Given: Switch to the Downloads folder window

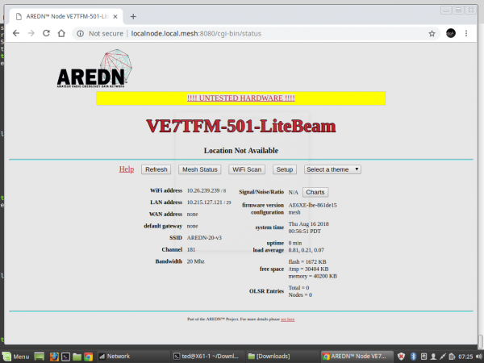Looking at the screenshot, I should 283,357.
